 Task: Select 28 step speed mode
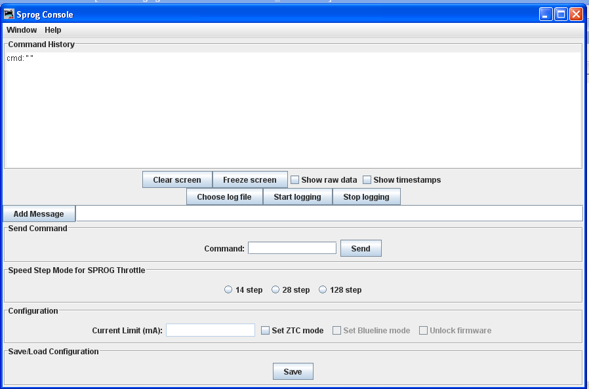(276, 290)
